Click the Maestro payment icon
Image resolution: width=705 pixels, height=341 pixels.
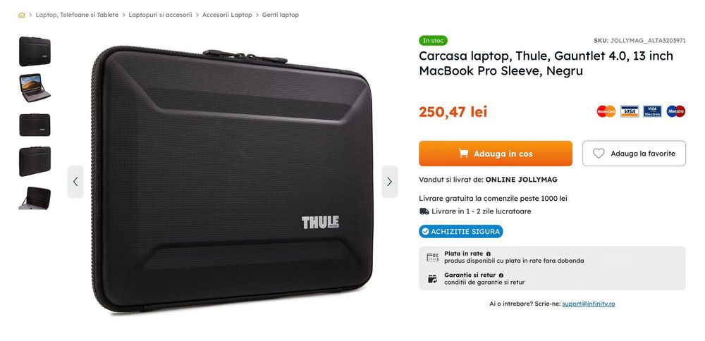coord(676,111)
